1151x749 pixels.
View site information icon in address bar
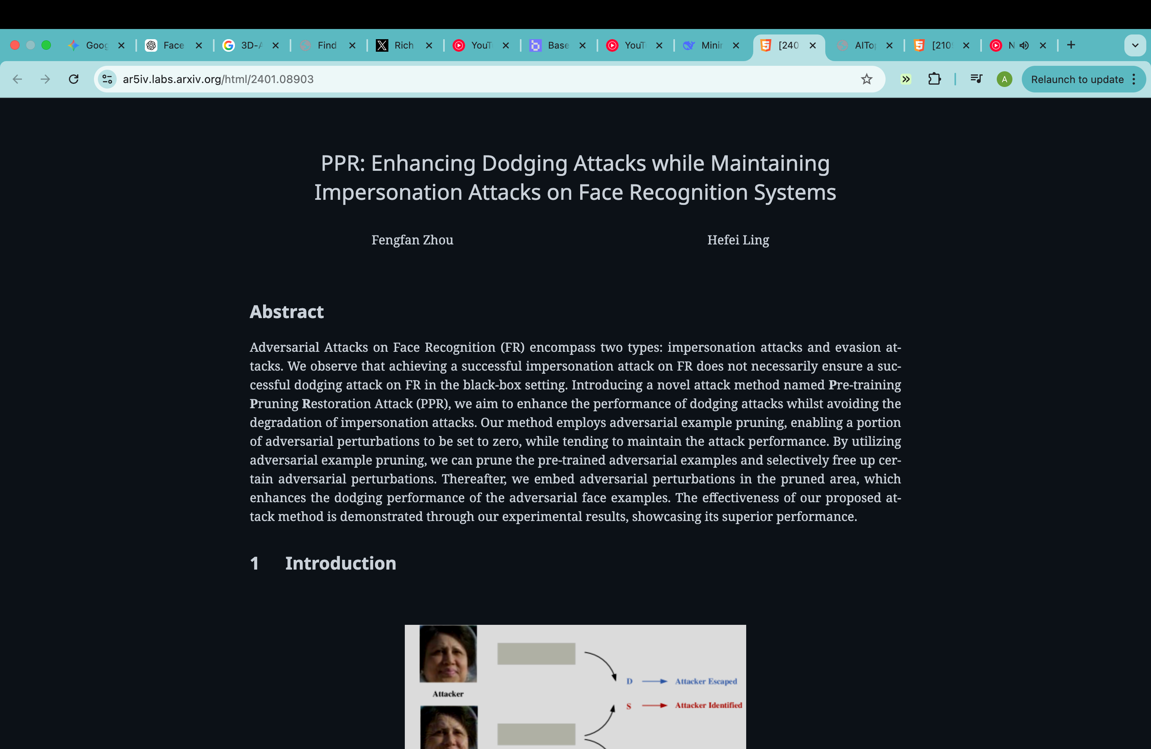point(107,79)
